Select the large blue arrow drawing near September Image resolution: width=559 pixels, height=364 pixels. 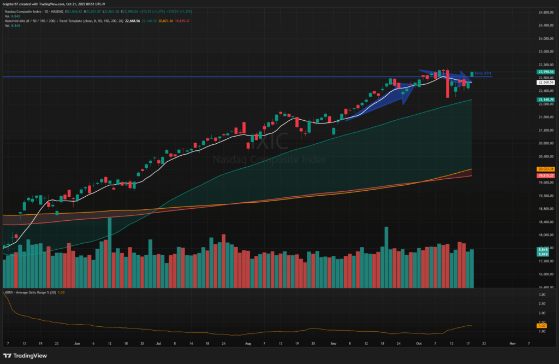pos(382,101)
